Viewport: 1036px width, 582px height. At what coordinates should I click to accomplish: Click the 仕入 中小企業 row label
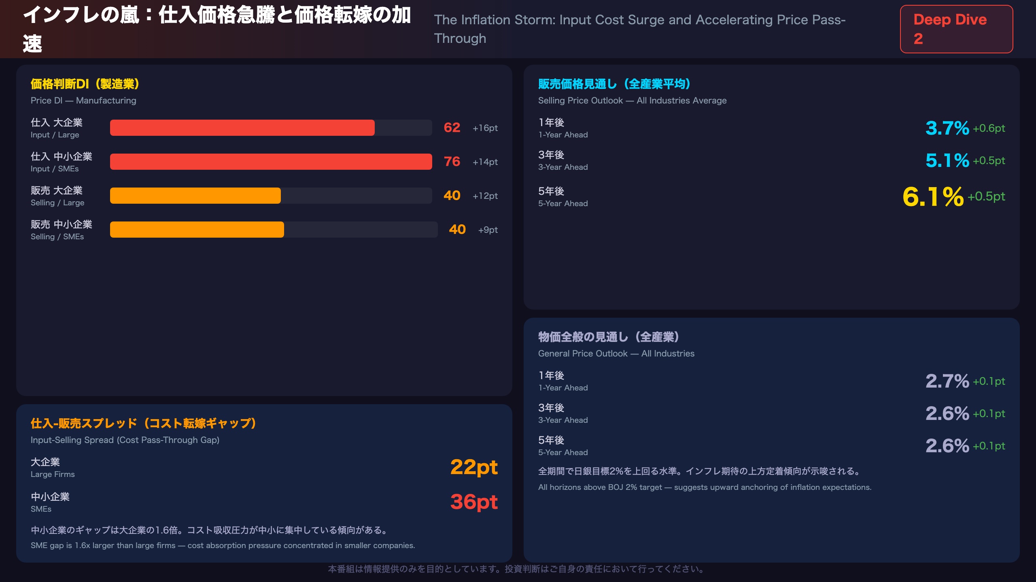62,156
